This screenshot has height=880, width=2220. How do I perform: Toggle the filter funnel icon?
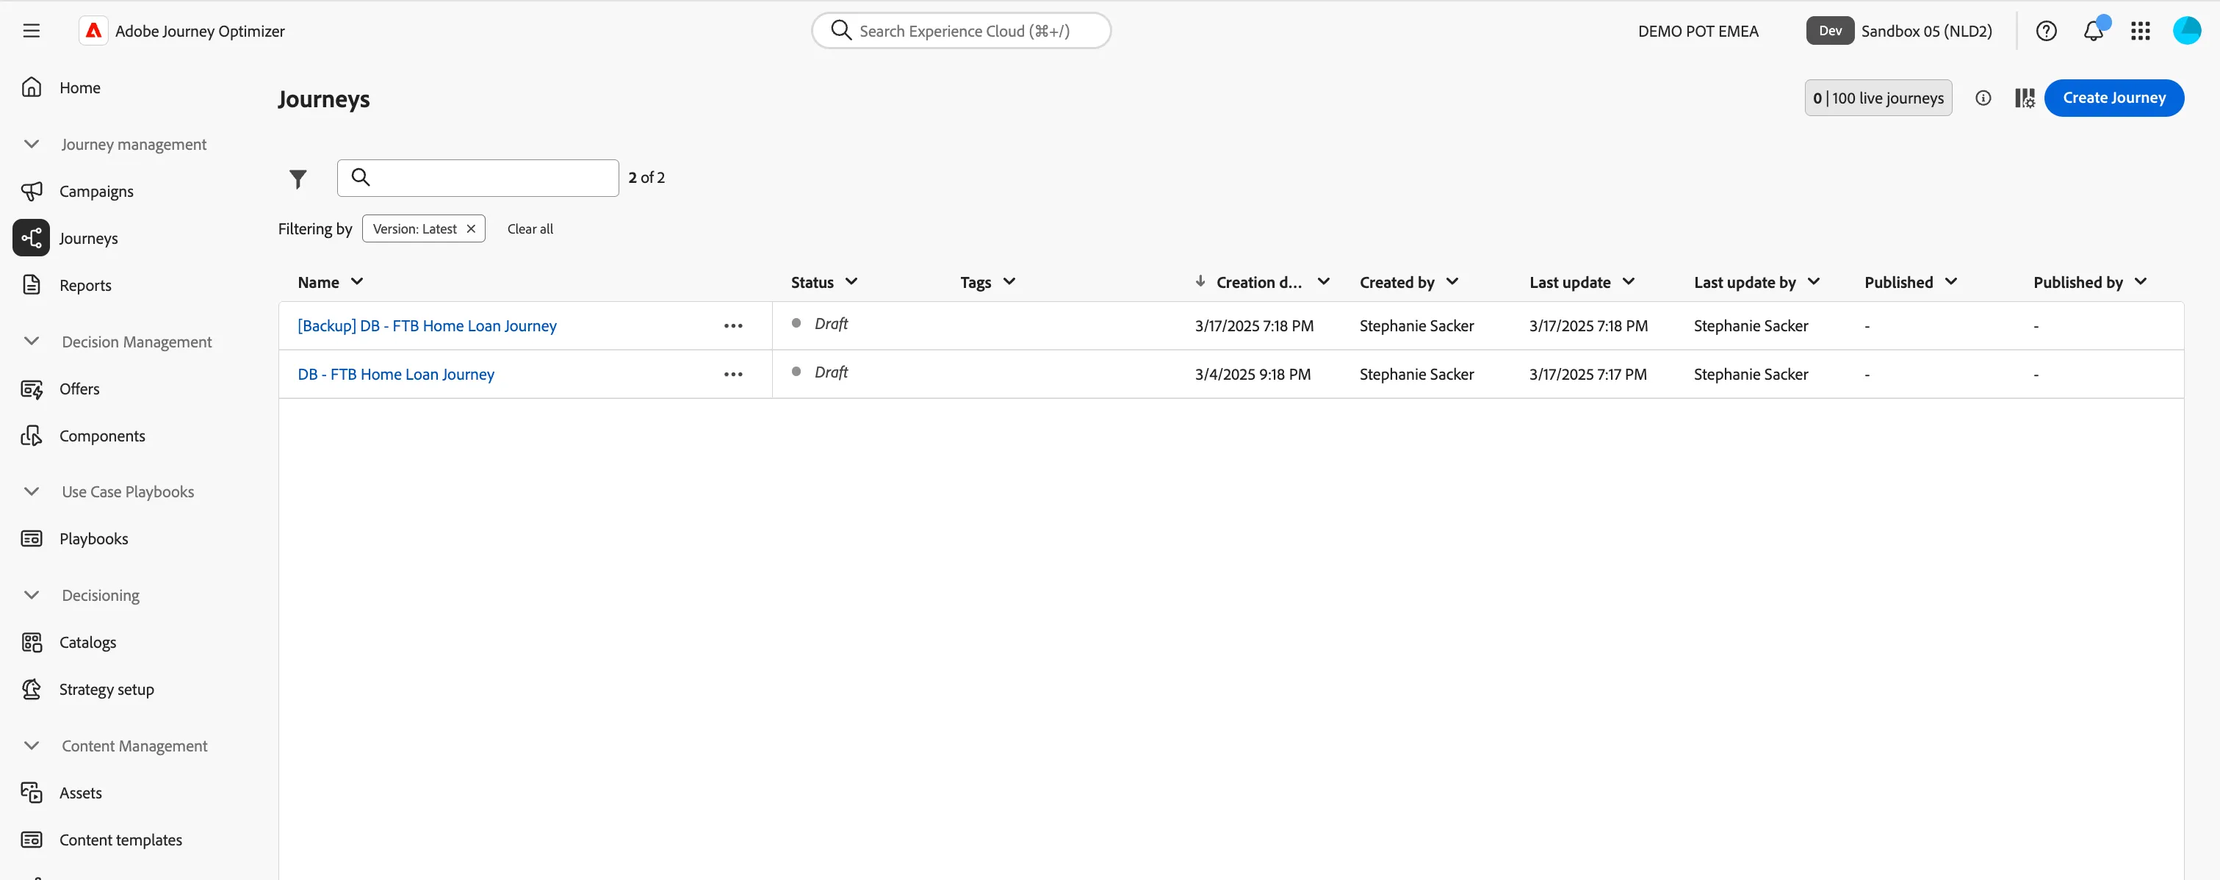pyautogui.click(x=298, y=178)
